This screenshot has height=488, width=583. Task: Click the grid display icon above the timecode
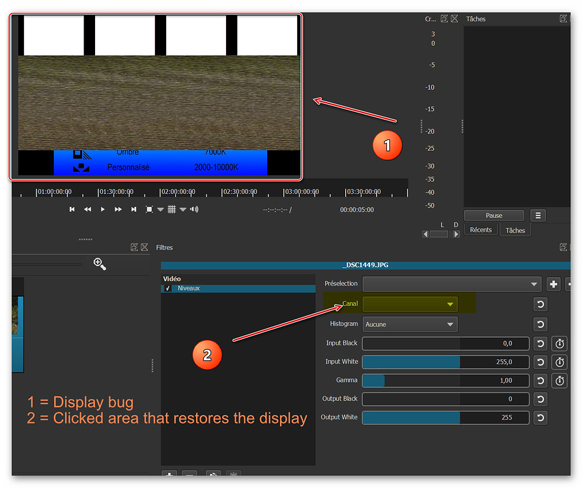[x=173, y=209]
